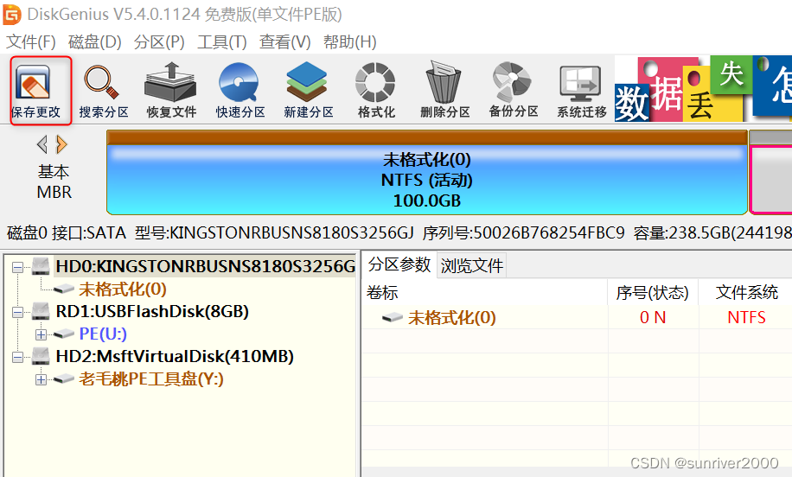Open the 分区(P) menu
The width and height of the screenshot is (792, 477).
click(x=159, y=41)
